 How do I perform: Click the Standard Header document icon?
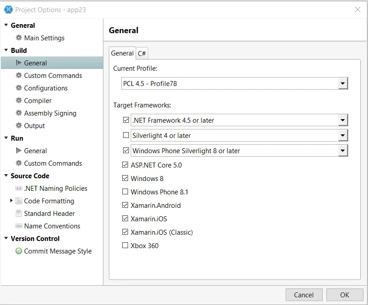pos(19,214)
